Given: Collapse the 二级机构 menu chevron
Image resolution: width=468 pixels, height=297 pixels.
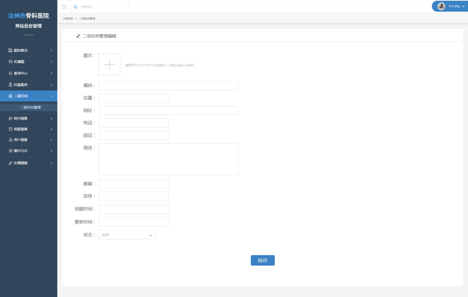Looking at the screenshot, I should point(52,96).
